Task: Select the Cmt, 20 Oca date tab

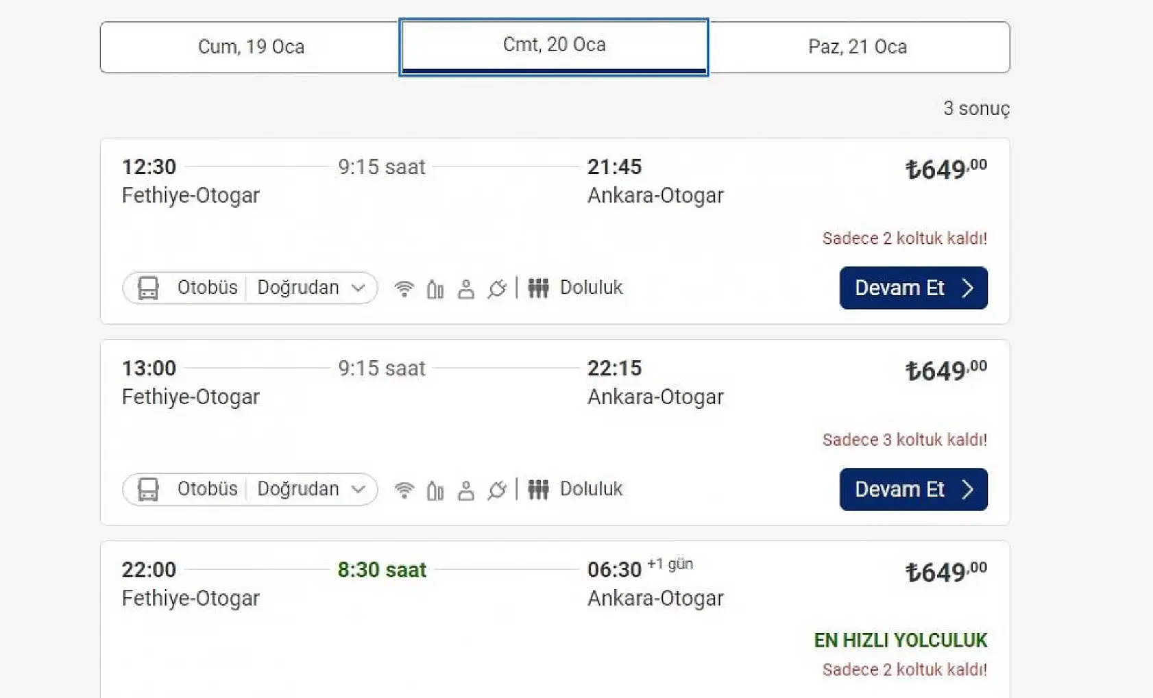Action: point(554,47)
